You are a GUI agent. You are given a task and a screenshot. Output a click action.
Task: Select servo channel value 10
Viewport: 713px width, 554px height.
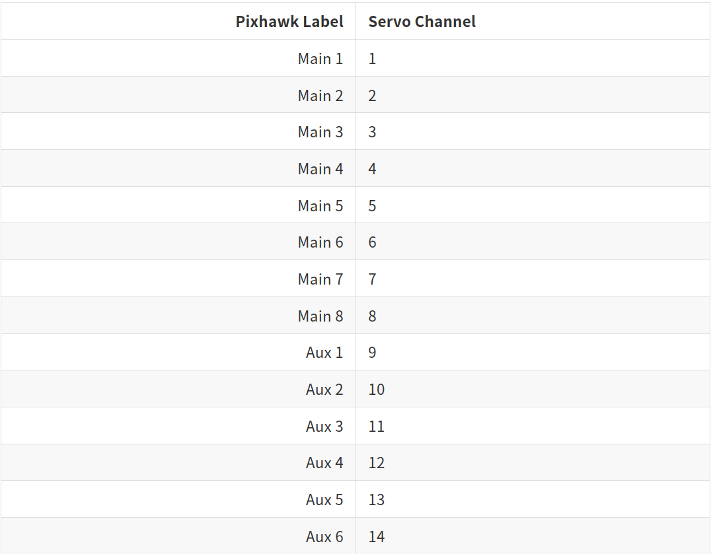[377, 390]
